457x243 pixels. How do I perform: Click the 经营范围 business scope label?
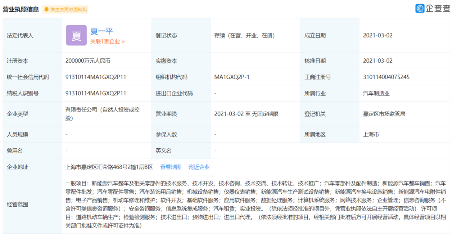18,204
